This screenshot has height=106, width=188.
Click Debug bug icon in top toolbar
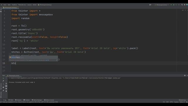click(174, 5)
